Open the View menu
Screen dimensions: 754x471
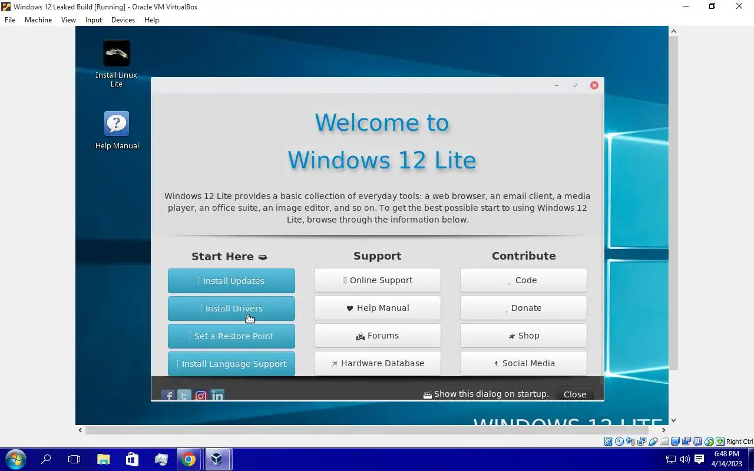(68, 19)
